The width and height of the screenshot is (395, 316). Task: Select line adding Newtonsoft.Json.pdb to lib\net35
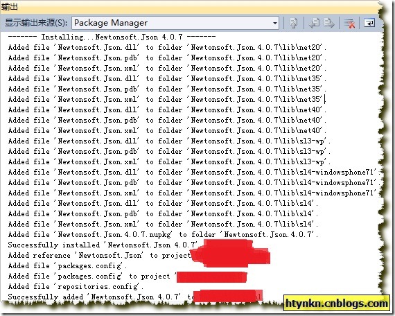(x=167, y=89)
